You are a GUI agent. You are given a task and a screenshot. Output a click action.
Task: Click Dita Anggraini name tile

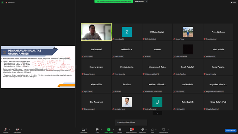96,102
